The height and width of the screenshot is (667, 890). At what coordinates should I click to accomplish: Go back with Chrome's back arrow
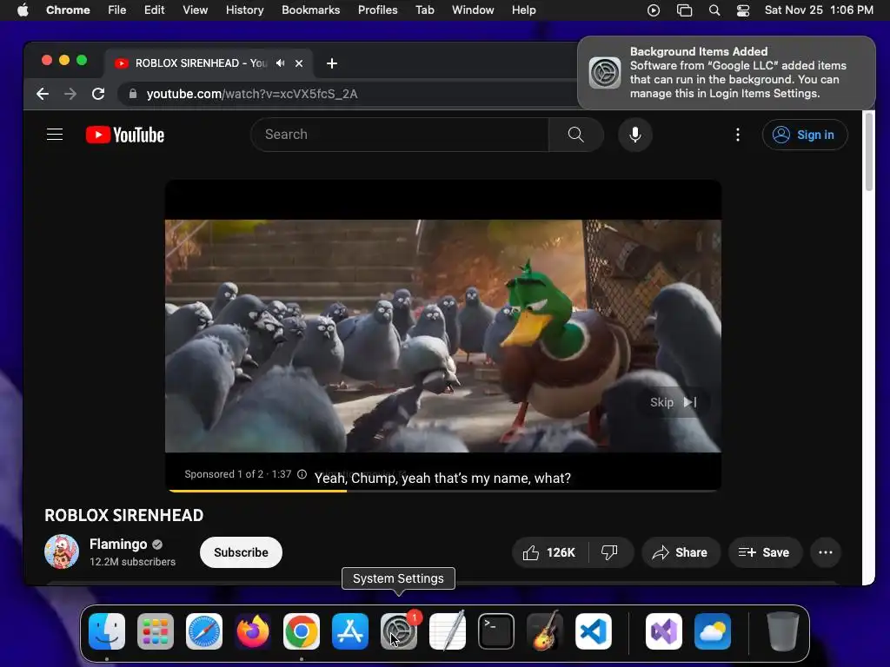(43, 94)
